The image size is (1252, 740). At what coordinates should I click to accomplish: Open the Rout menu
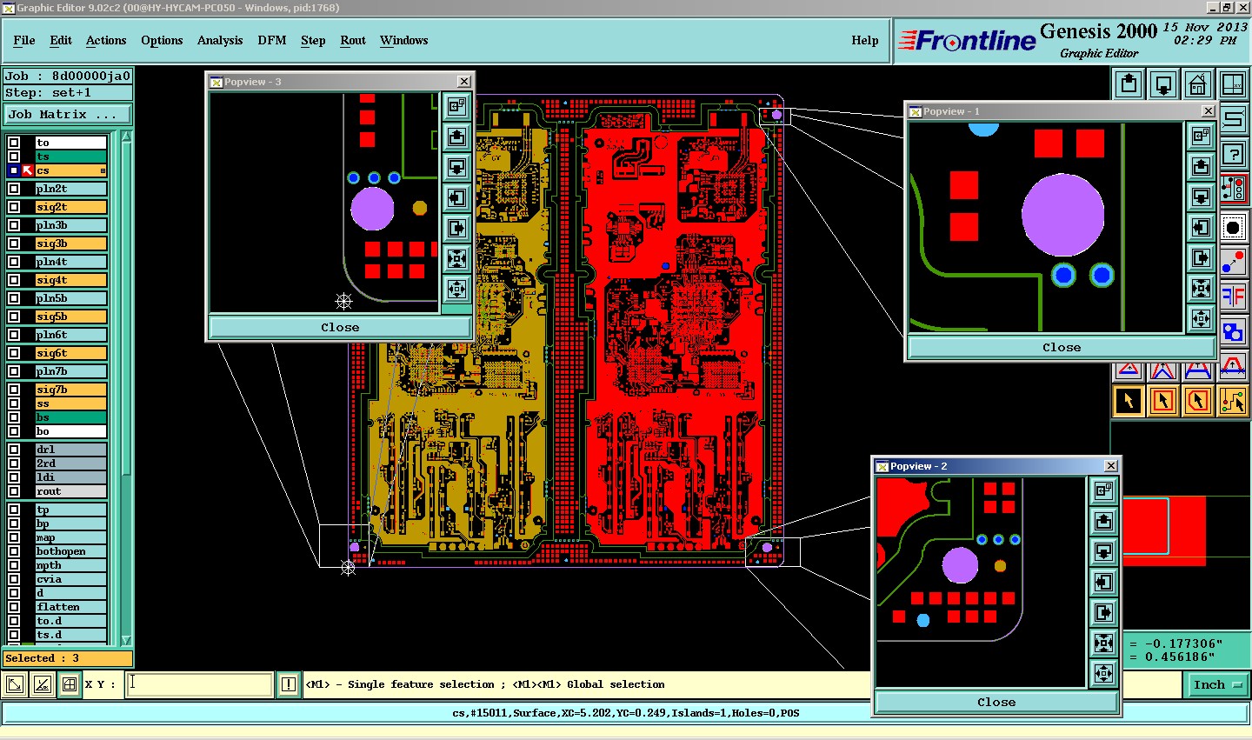[x=353, y=40]
